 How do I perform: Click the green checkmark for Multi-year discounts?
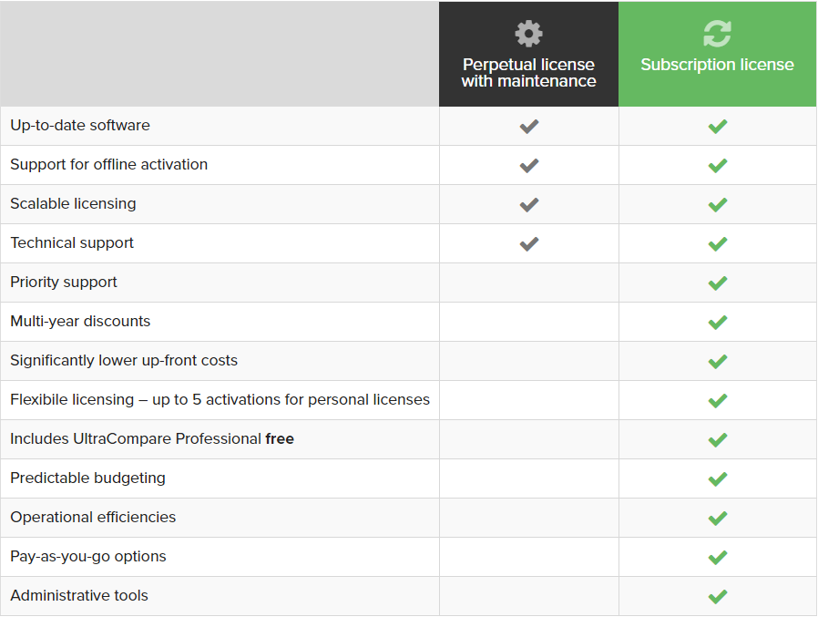tap(718, 323)
